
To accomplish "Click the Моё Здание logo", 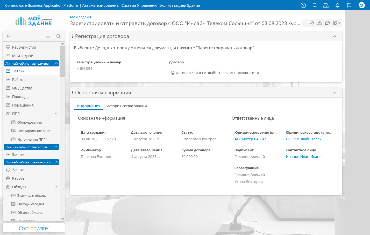I will (34, 21).
